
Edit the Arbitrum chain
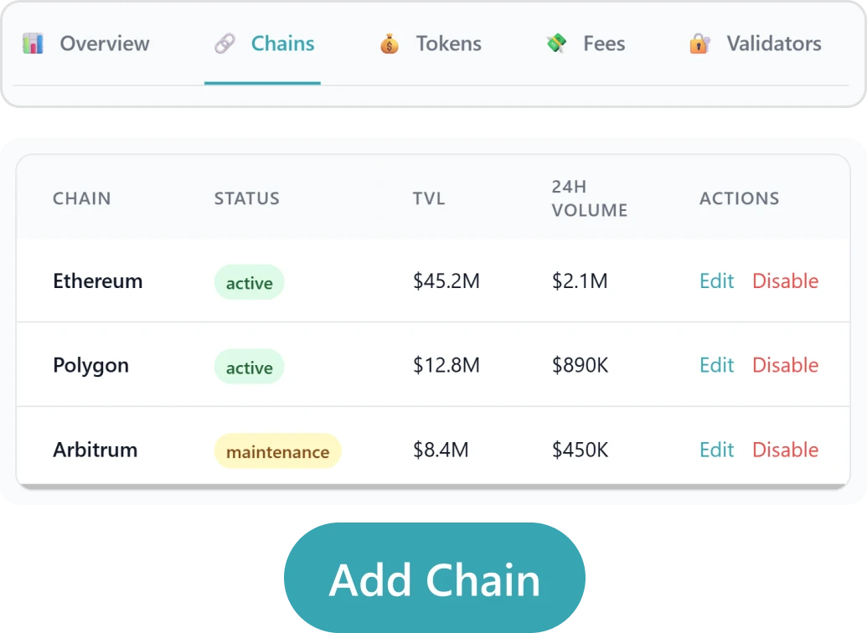(716, 450)
